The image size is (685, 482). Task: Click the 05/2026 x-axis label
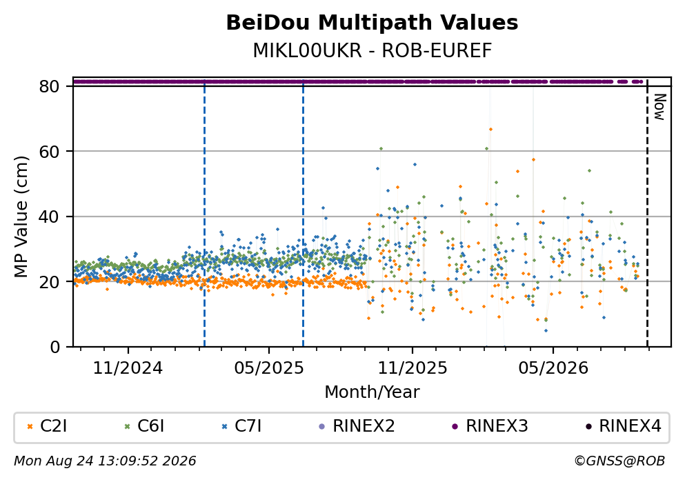point(553,368)
